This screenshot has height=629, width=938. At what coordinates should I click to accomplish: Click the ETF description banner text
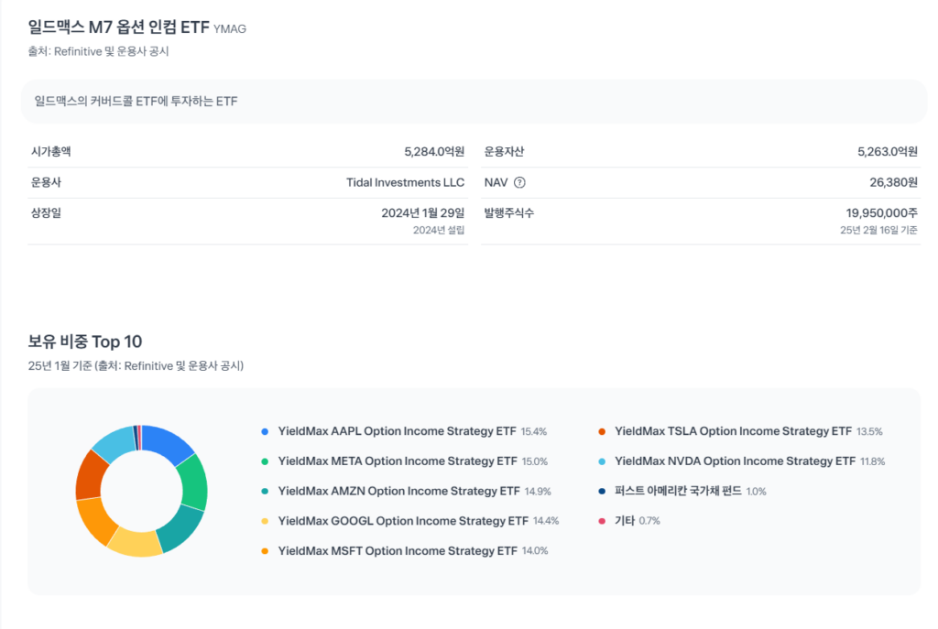tap(136, 101)
